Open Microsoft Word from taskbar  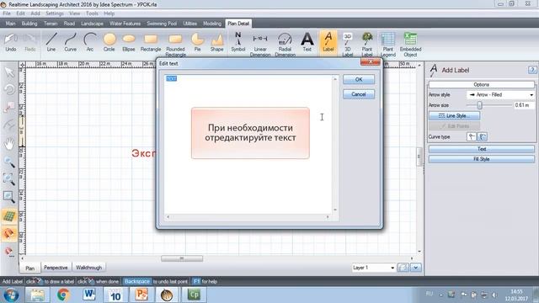click(89, 295)
